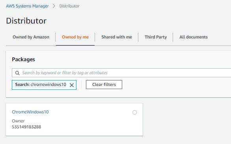
Task: Open the ChromeWindows10 package link
Action: point(30,112)
